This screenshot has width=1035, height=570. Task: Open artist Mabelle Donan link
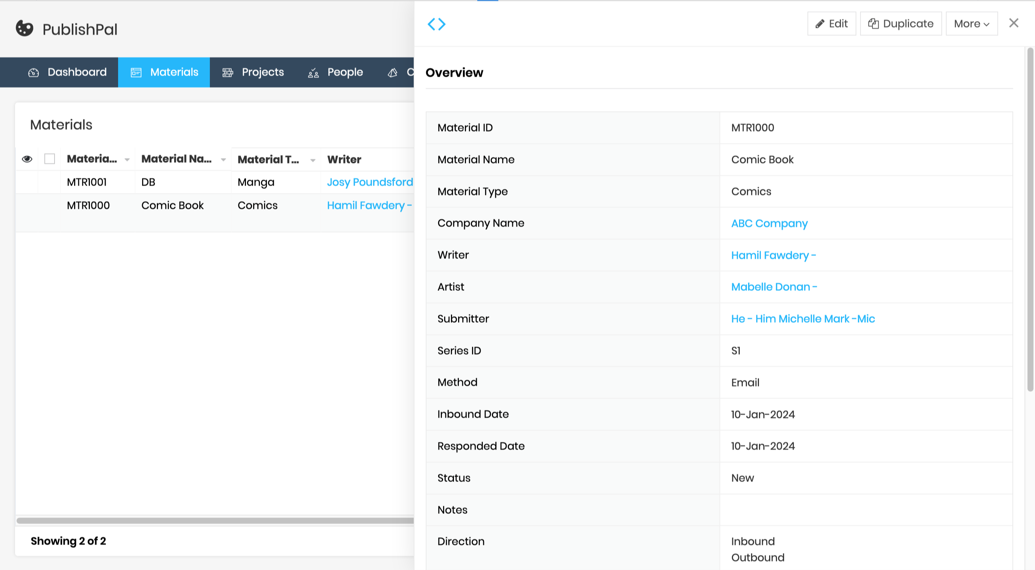point(774,287)
